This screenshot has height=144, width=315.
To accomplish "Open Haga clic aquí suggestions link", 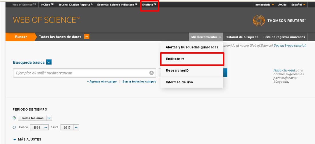I will click(x=284, y=70).
